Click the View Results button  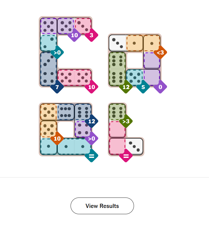point(102,206)
